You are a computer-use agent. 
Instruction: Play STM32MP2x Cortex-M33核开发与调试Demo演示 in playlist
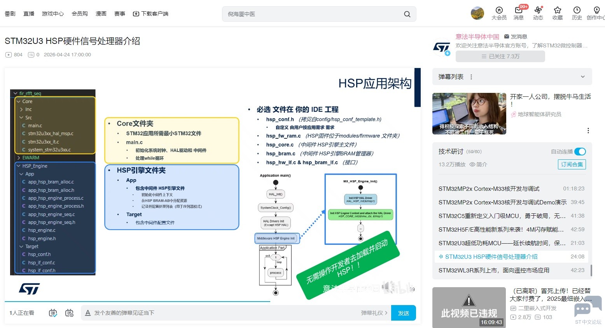[x=511, y=202]
